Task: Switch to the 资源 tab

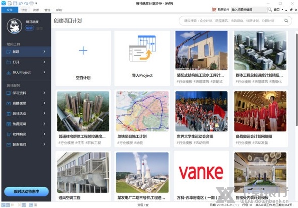Action: (x=36, y=10)
